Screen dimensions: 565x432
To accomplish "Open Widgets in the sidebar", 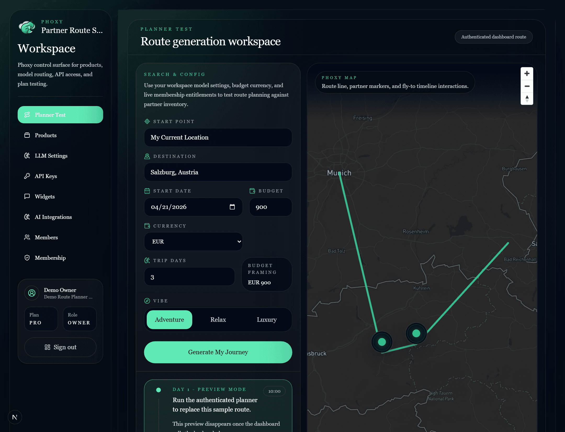I will click(60, 196).
